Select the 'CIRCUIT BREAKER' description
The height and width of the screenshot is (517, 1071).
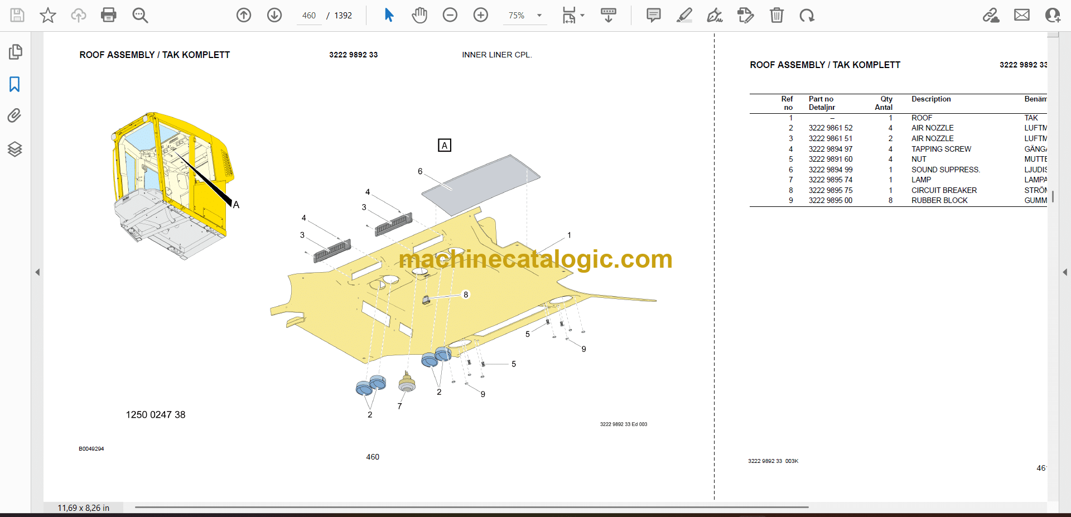[944, 190]
